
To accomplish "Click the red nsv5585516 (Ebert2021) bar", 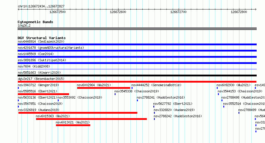I will coord(43,94).
